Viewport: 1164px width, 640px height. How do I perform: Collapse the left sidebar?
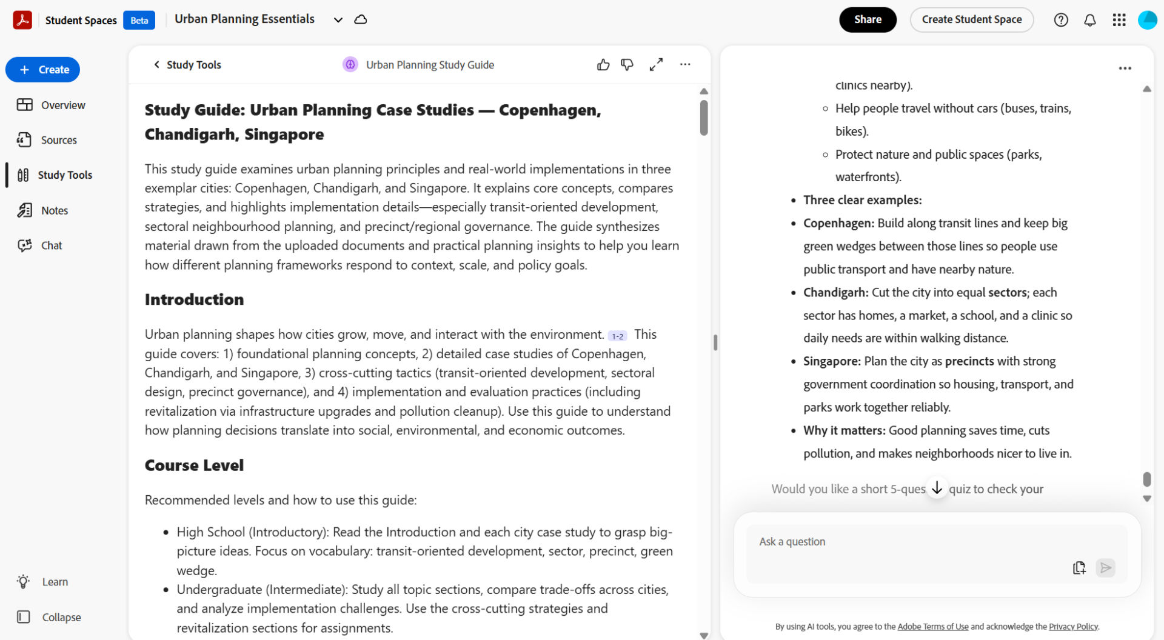[60, 616]
